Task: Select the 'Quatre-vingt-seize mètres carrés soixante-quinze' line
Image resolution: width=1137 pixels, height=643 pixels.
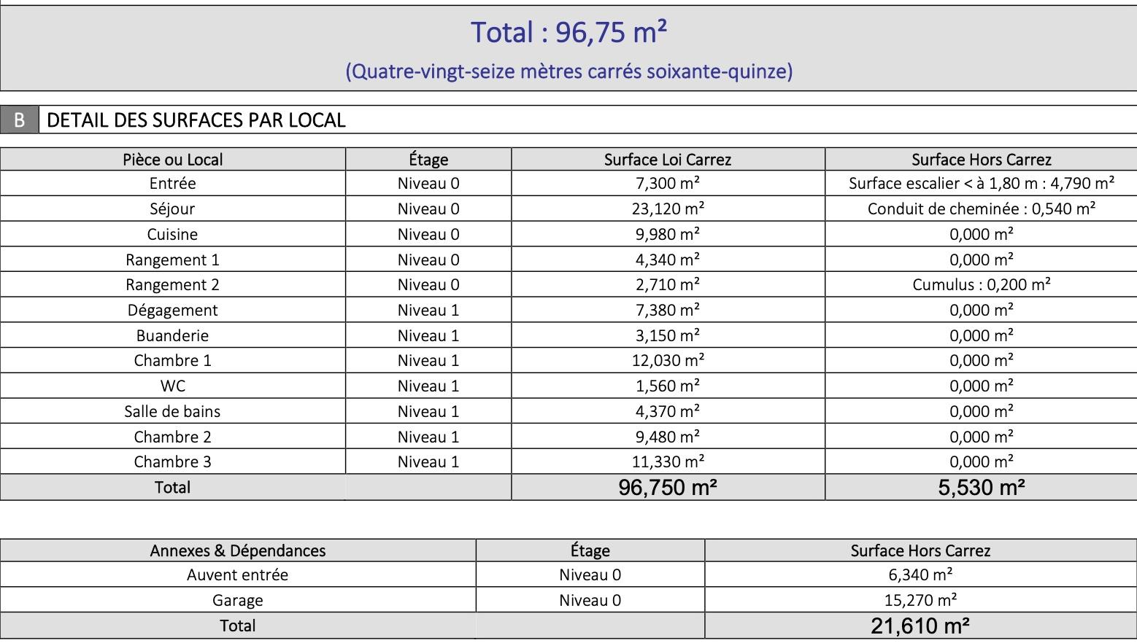Action: 568,71
